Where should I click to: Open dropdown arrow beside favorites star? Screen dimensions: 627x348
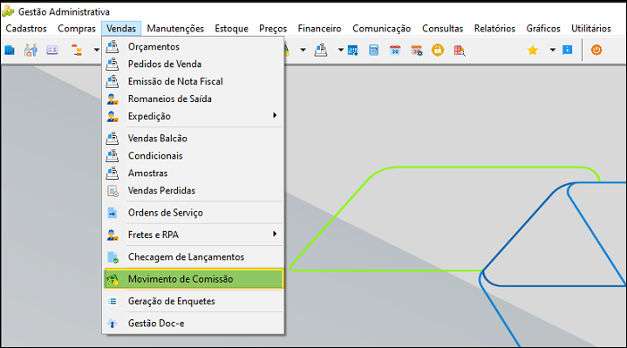coord(552,51)
